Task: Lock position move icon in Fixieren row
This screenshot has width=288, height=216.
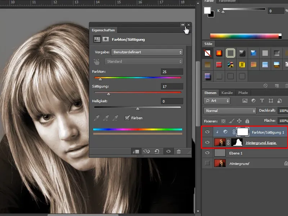Action: click(239, 121)
